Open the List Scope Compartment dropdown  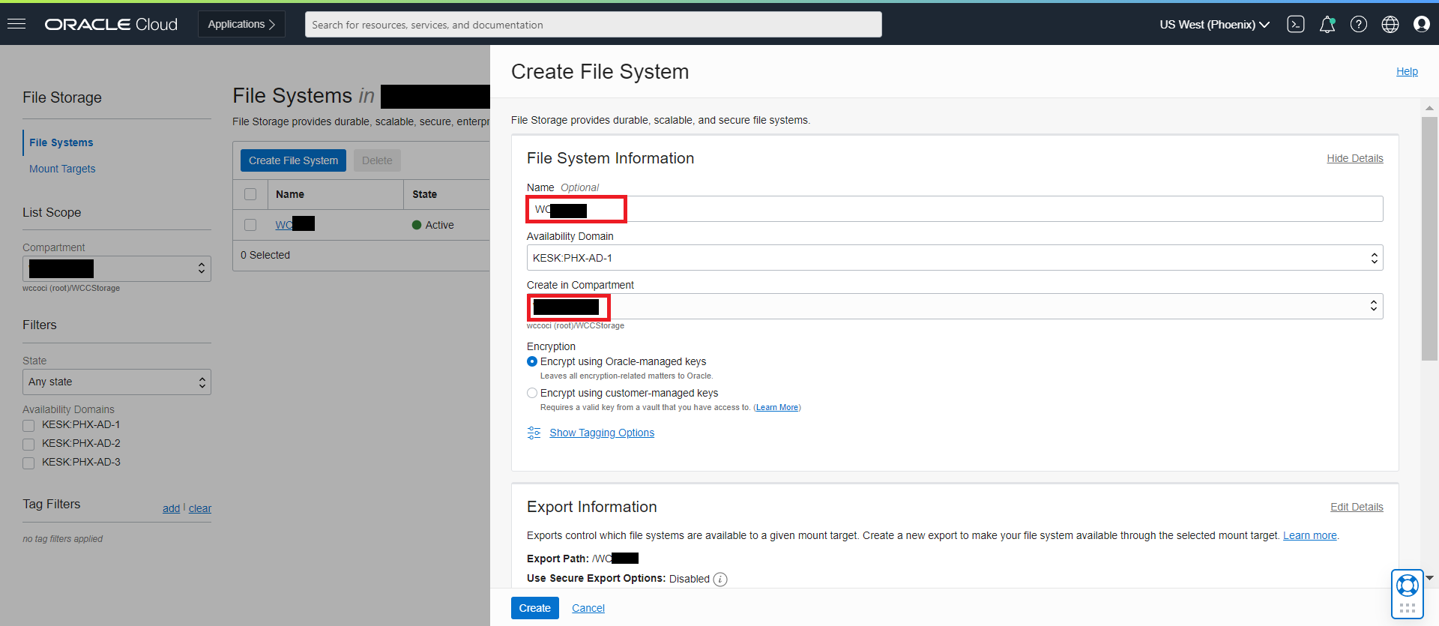tap(117, 268)
